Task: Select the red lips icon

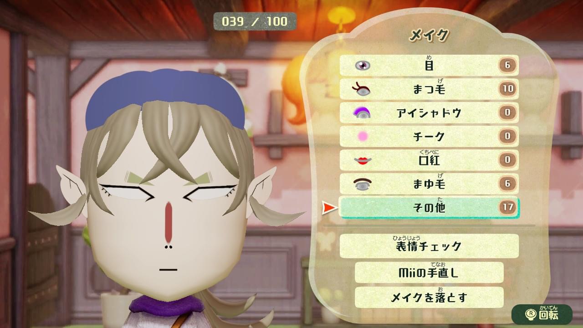Action: click(363, 160)
